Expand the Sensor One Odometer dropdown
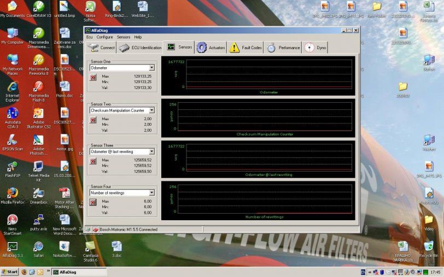Screen dimensions: 444x277 pyautogui.click(x=151, y=68)
